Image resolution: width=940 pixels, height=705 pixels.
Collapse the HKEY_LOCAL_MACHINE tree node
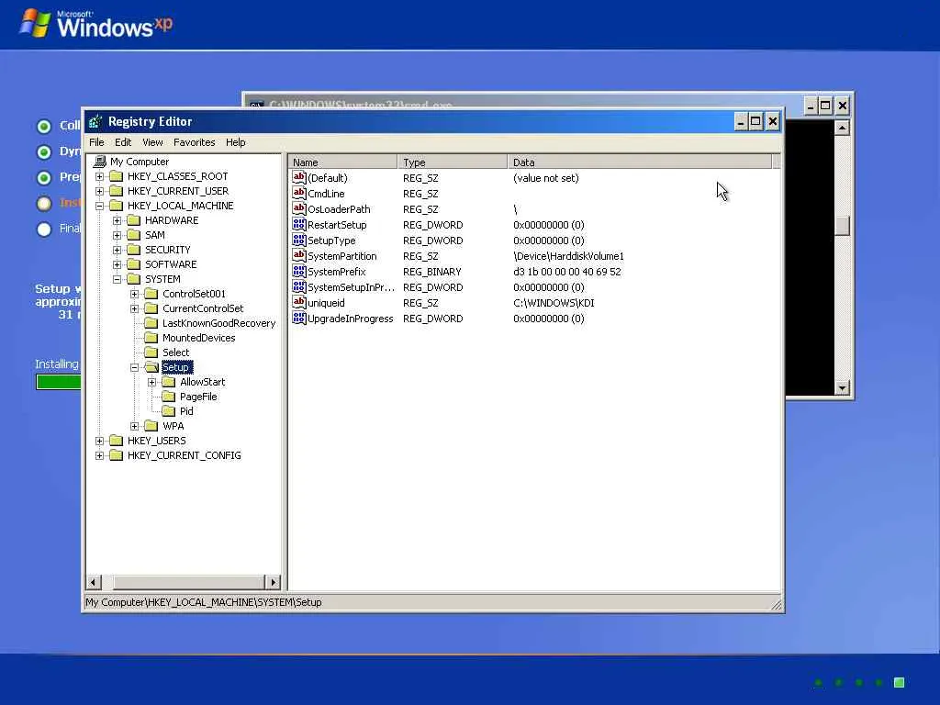tap(99, 206)
